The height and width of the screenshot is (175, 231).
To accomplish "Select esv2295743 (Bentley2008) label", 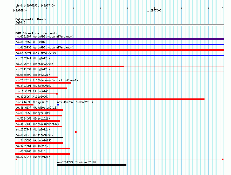I will (x=34, y=64).
